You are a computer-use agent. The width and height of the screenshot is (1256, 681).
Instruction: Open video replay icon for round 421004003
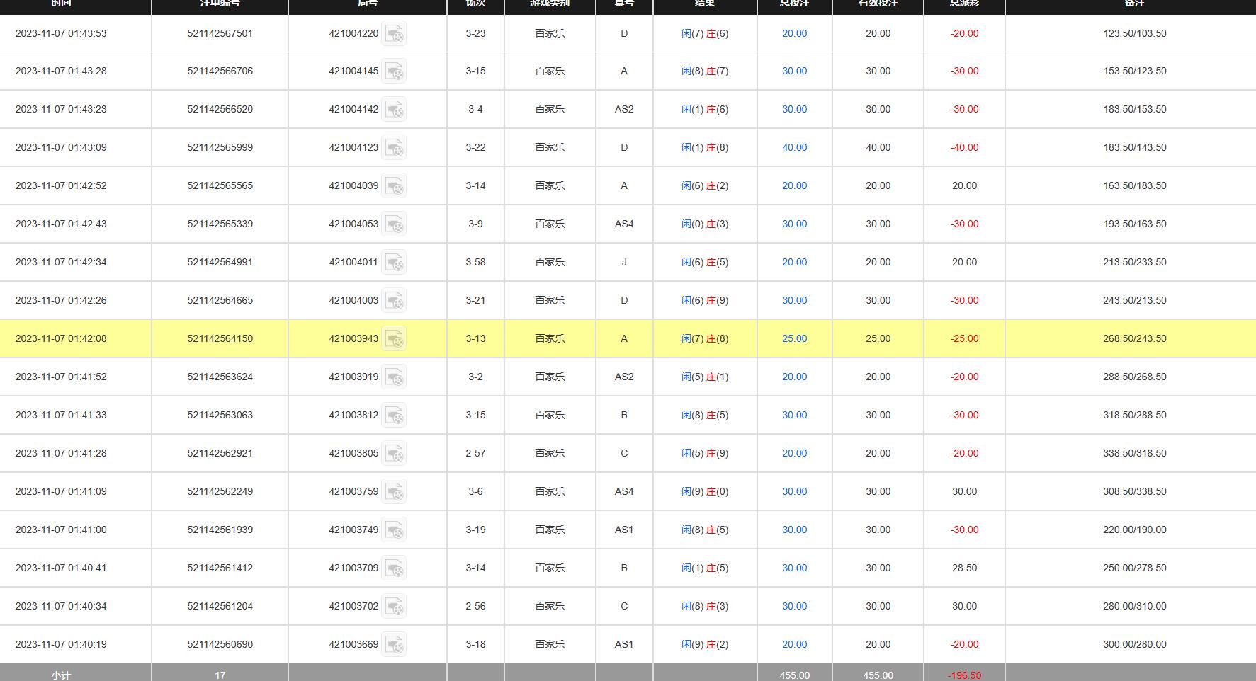(x=394, y=301)
